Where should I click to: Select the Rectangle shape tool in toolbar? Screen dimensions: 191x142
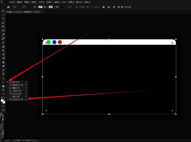point(3,82)
